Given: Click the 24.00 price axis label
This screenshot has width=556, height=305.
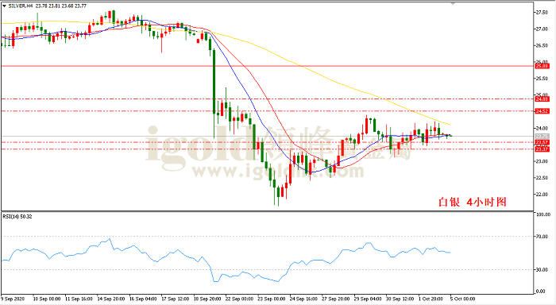Looking at the screenshot, I should pos(542,128).
